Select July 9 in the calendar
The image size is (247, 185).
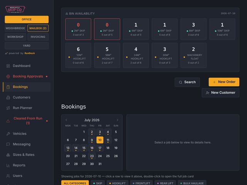(x=92, y=140)
